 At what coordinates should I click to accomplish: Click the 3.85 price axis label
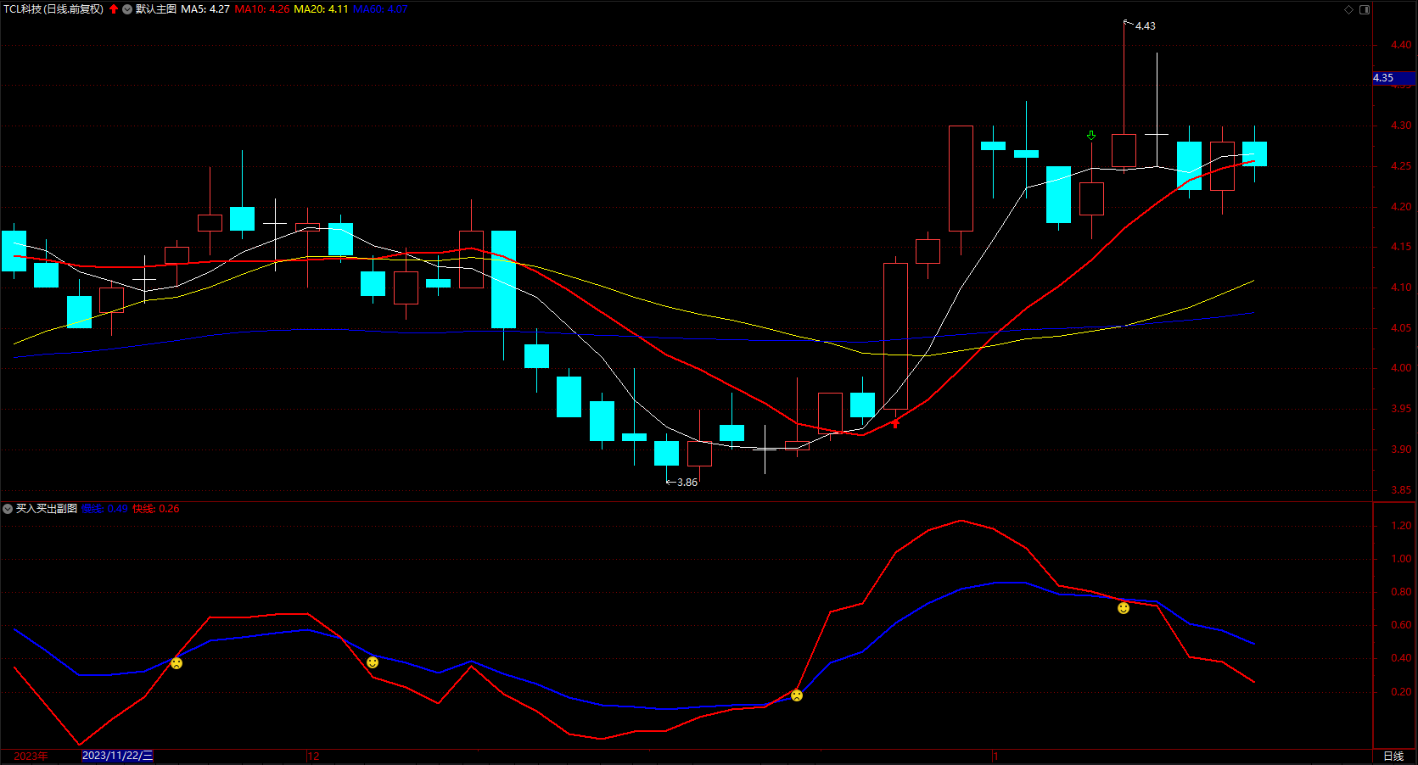pyautogui.click(x=1401, y=490)
